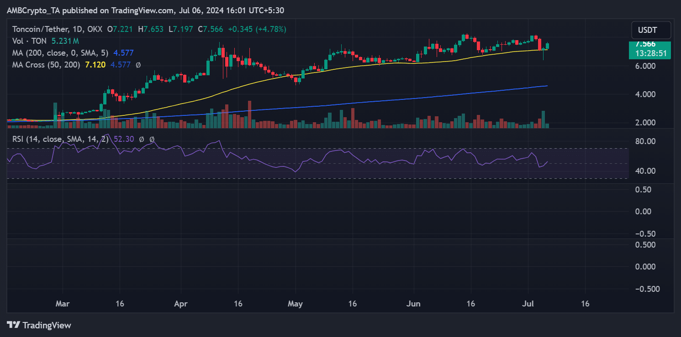Click the close value C7.566

(x=211, y=29)
